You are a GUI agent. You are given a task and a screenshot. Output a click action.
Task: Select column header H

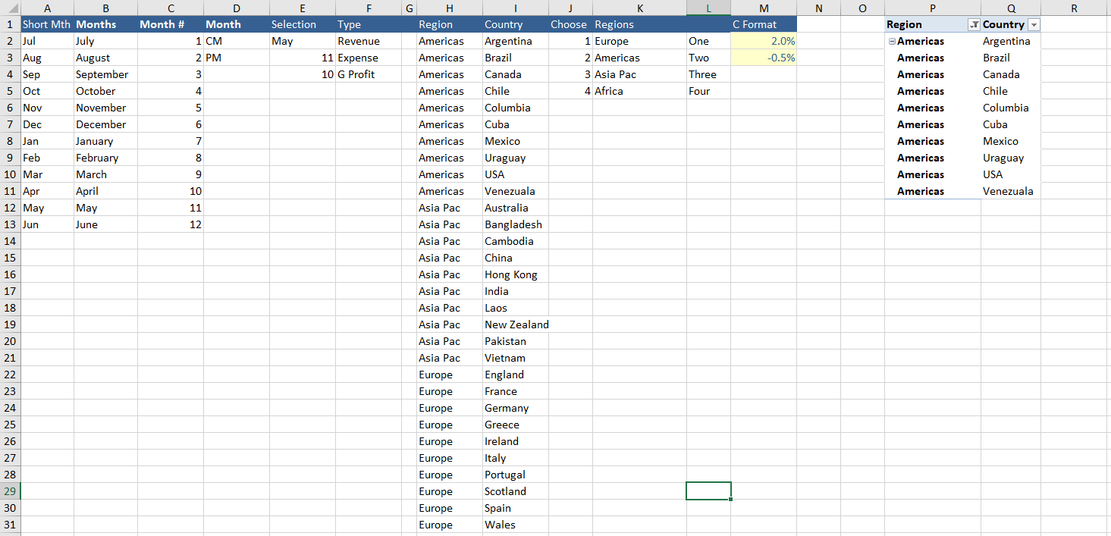coord(449,8)
